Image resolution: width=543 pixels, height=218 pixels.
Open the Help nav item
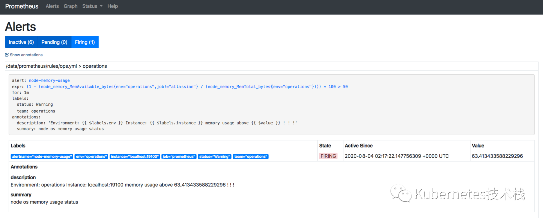point(113,6)
